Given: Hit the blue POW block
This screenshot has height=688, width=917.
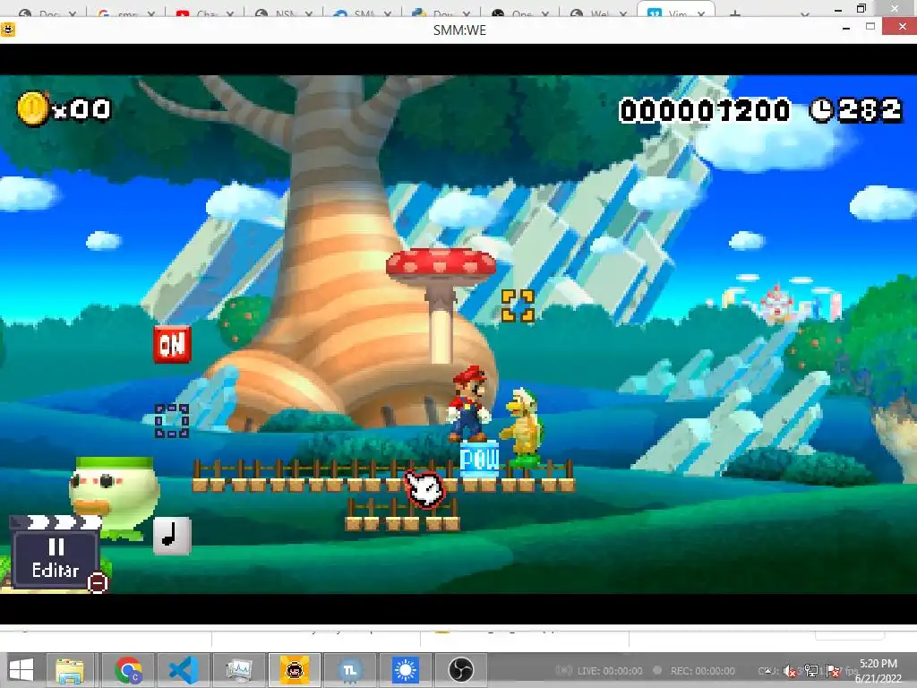Looking at the screenshot, I should tap(479, 460).
